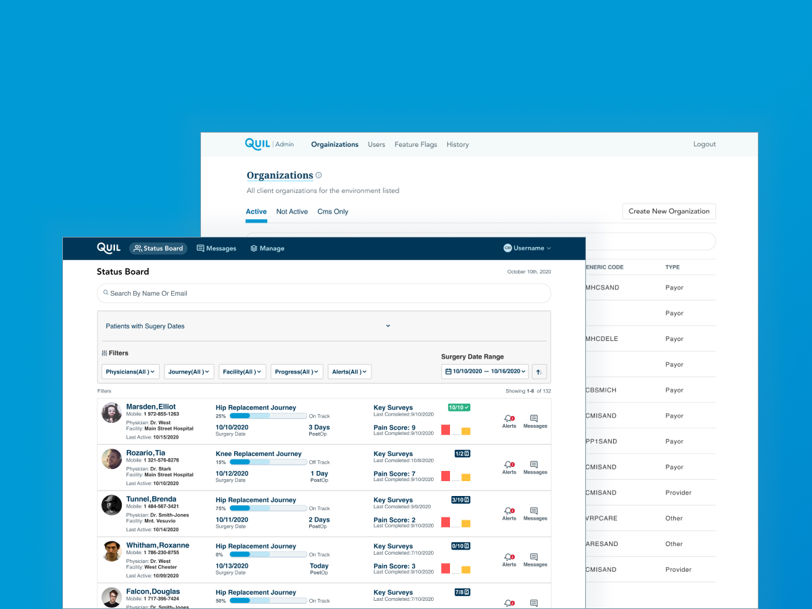Click the Alerts bell for Marsden, Elliot
The width and height of the screenshot is (812, 609).
(x=509, y=420)
